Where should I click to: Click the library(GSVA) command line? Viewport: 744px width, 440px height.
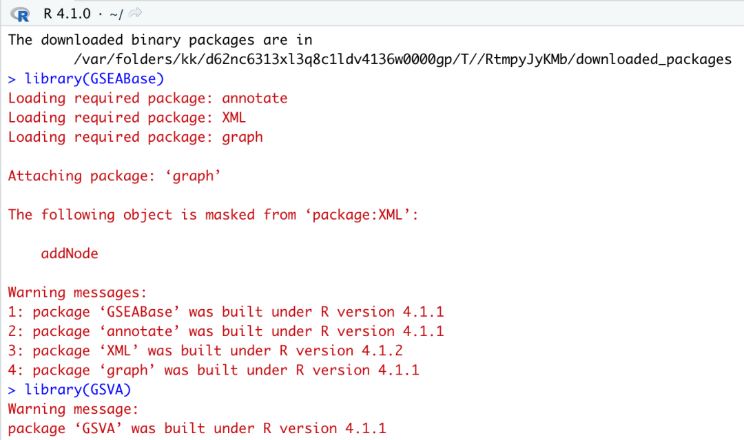tap(70, 390)
